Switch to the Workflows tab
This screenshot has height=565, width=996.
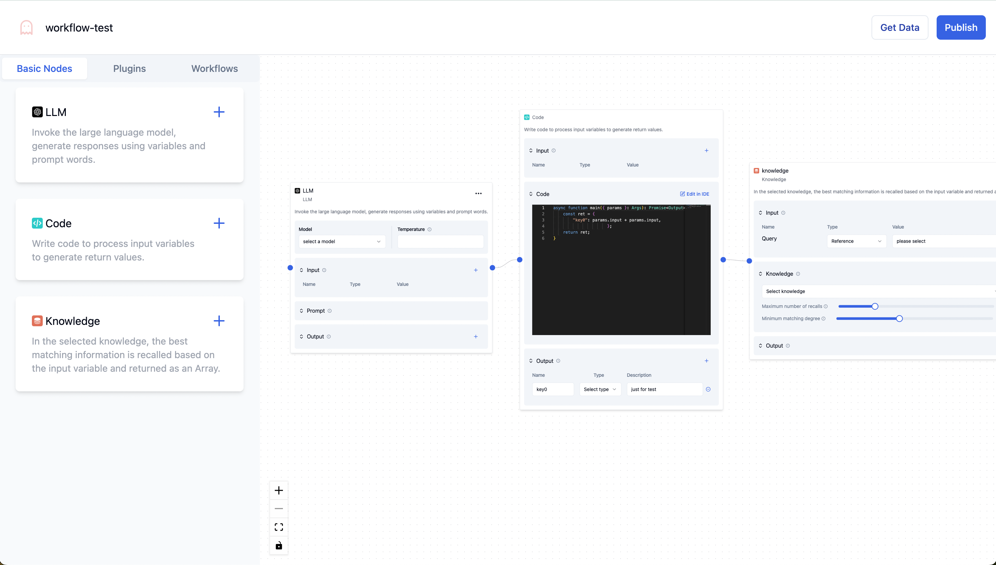214,69
